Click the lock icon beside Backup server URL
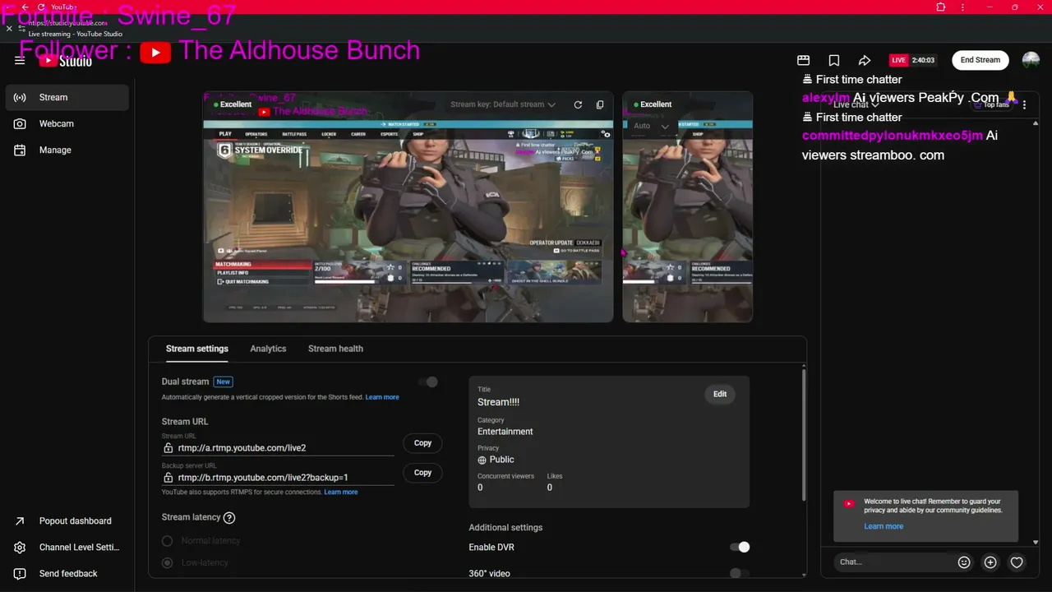1052x592 pixels. 168,478
